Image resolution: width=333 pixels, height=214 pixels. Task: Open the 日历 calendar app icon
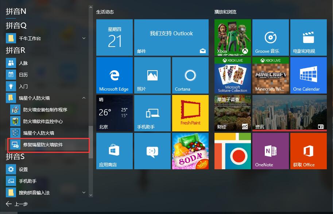pyautogui.click(x=11, y=75)
